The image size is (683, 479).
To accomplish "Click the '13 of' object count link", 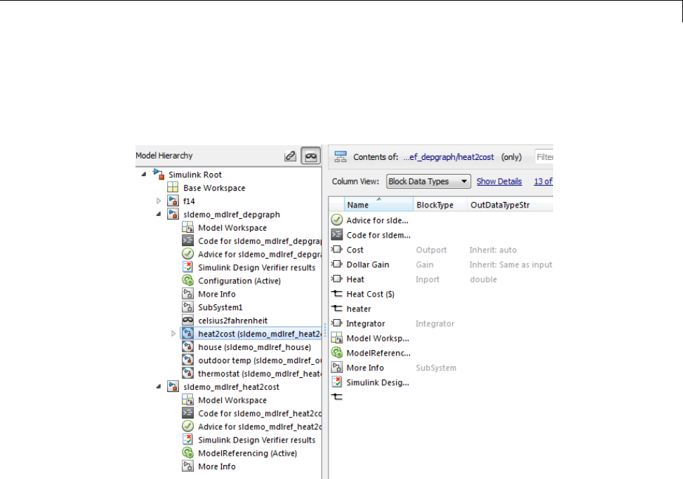I will click(x=543, y=182).
